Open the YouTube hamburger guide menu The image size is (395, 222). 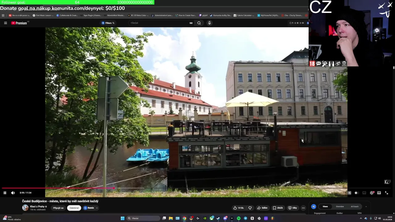pos(5,23)
